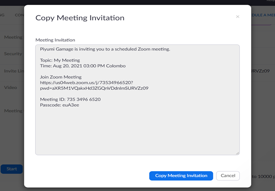Click the 'Meeting Invitation' field label
Screen dimensions: 275x191
tap(55, 40)
